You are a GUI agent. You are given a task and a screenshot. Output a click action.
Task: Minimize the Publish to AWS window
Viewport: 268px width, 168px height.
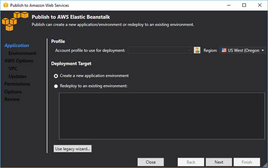pyautogui.click(x=228, y=5)
